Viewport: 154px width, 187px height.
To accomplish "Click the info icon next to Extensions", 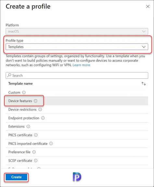I will [28, 126].
